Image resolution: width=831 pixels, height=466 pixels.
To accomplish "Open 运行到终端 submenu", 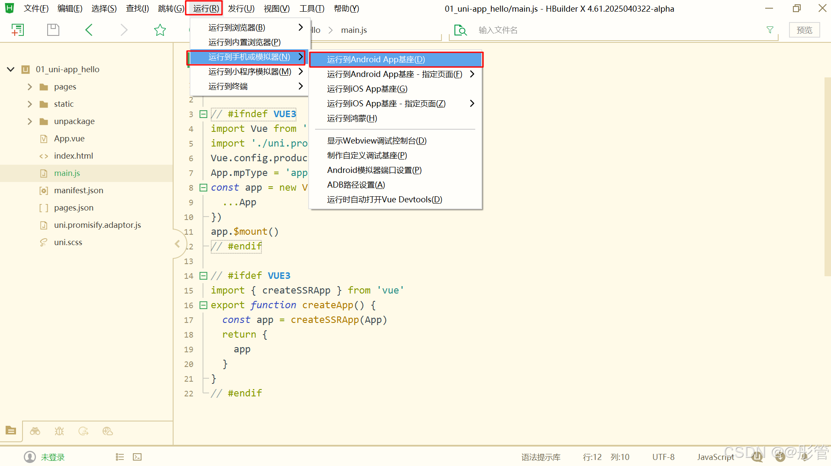I will pyautogui.click(x=250, y=86).
